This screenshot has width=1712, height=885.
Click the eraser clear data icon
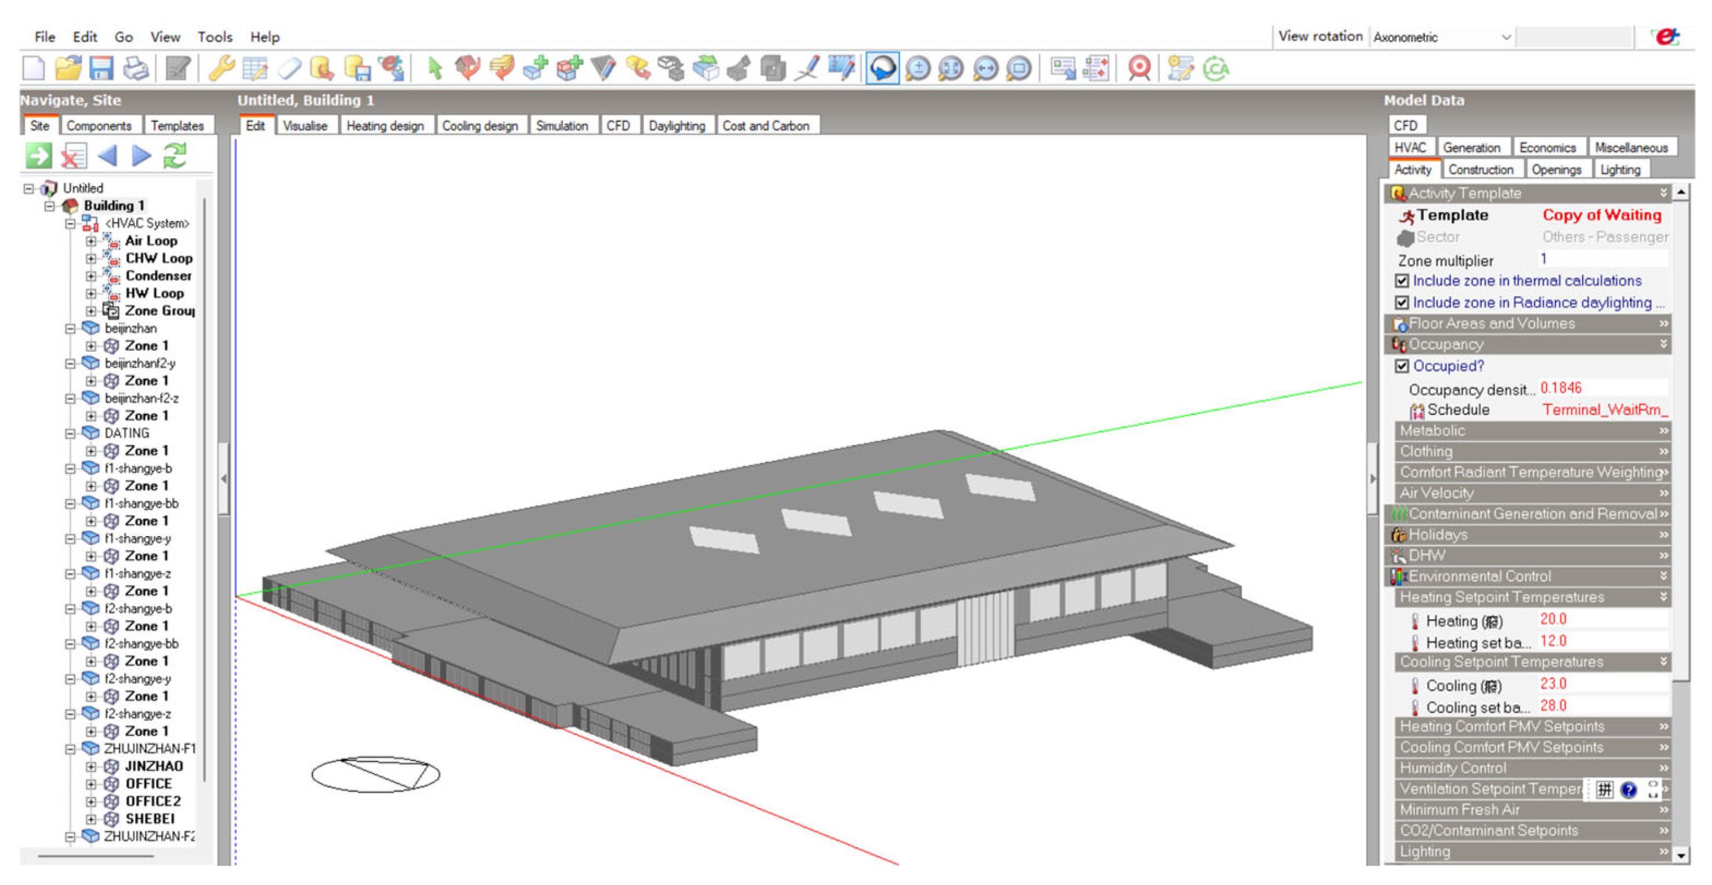[x=290, y=68]
